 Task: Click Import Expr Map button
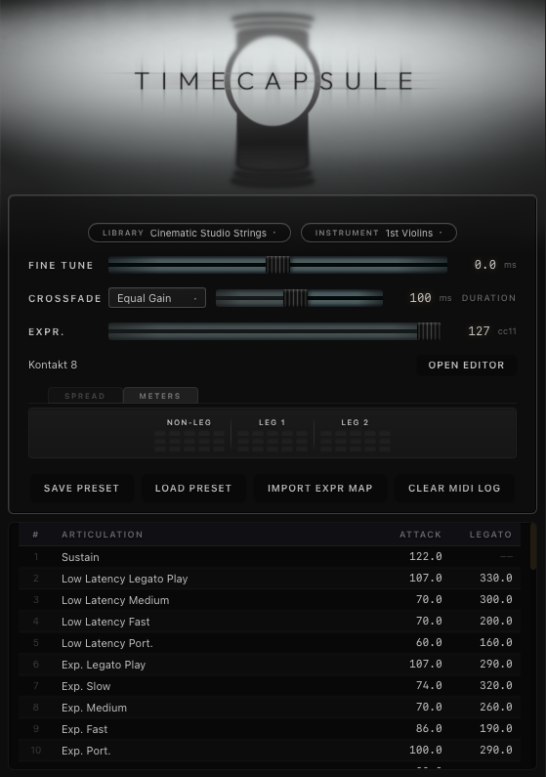click(319, 488)
